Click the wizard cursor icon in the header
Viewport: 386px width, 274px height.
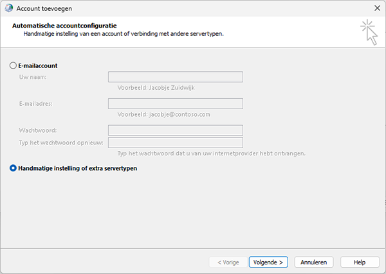tap(369, 33)
